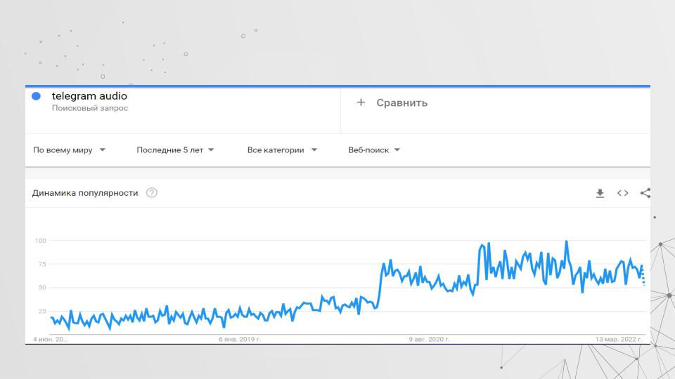
Task: Click the share icon
Action: 645,193
